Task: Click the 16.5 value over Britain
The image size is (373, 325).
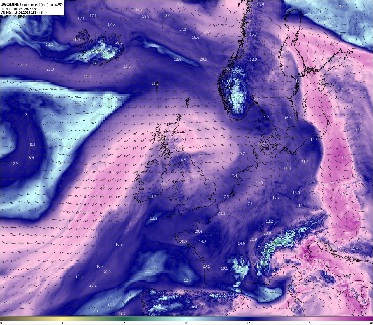Action: (182, 160)
